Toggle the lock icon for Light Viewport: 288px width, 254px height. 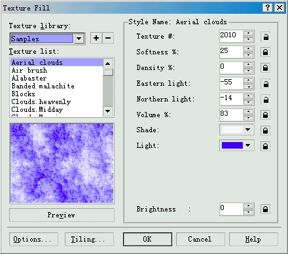[265, 146]
